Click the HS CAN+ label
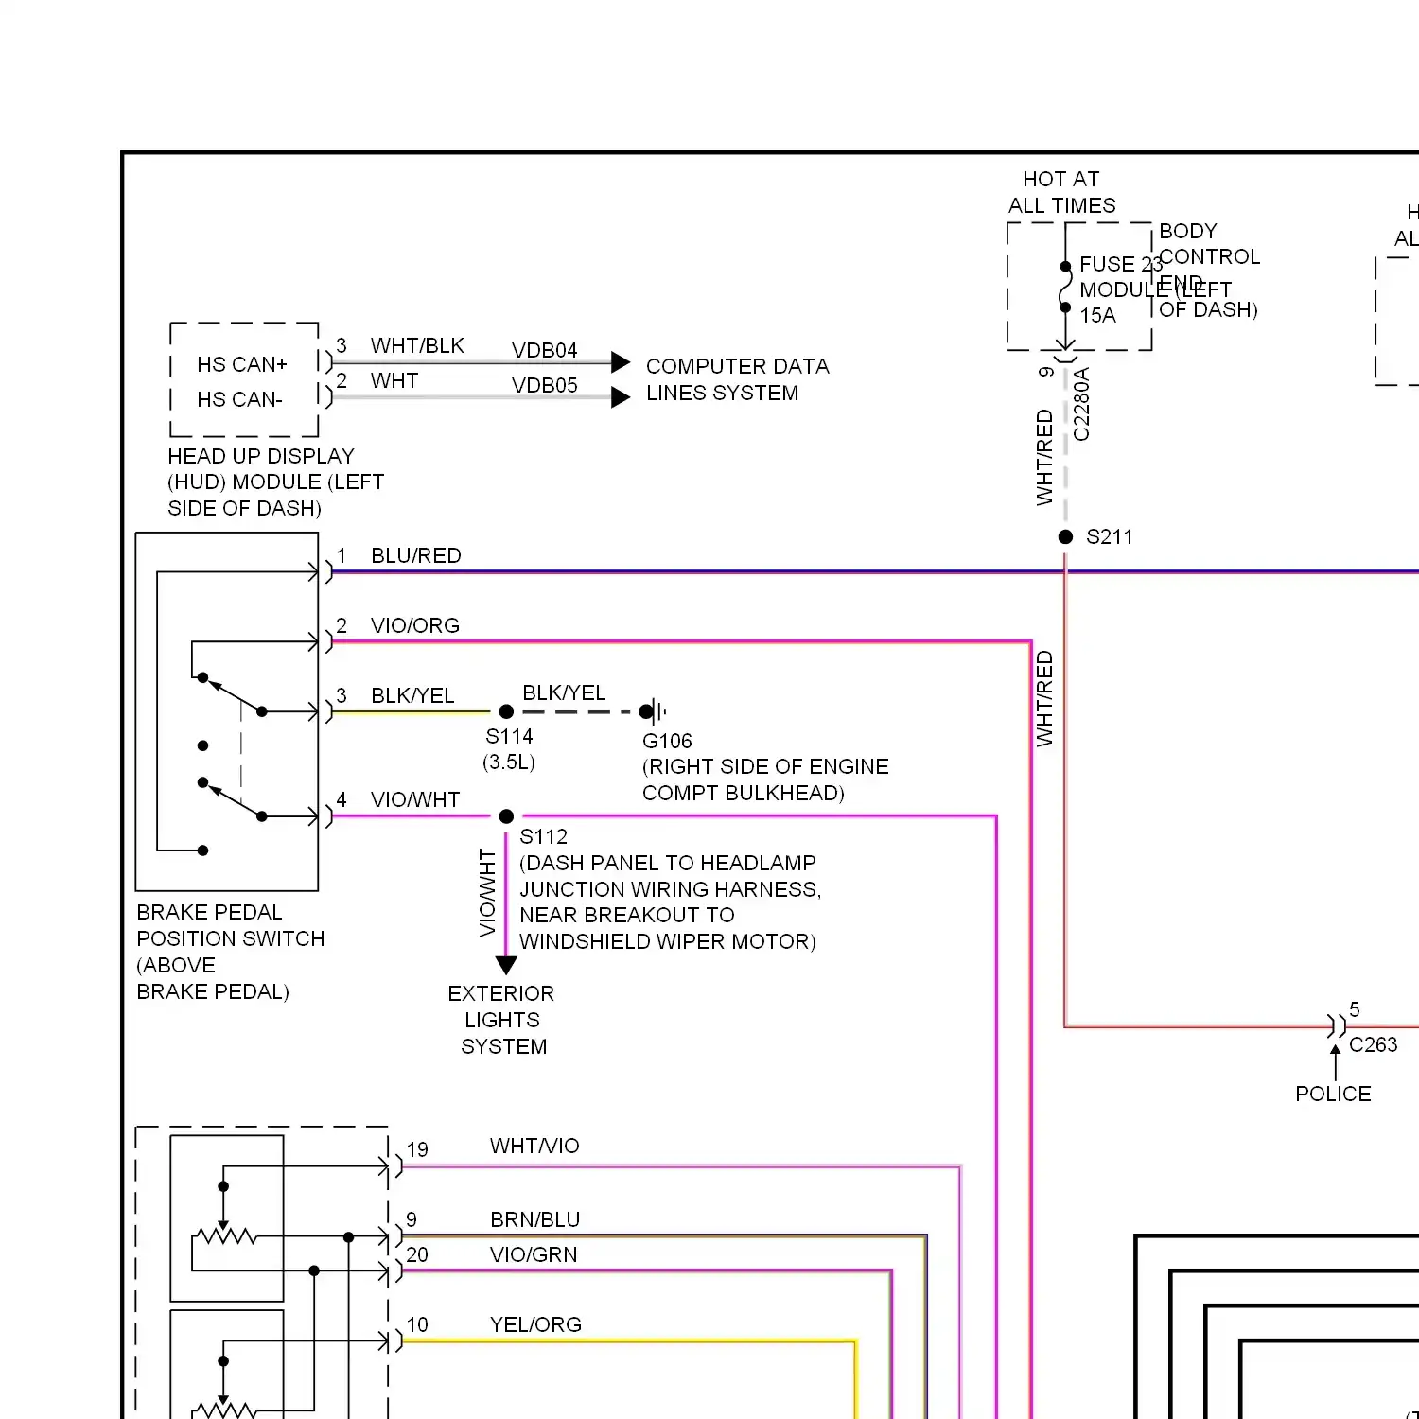This screenshot has height=1419, width=1419. tap(242, 364)
